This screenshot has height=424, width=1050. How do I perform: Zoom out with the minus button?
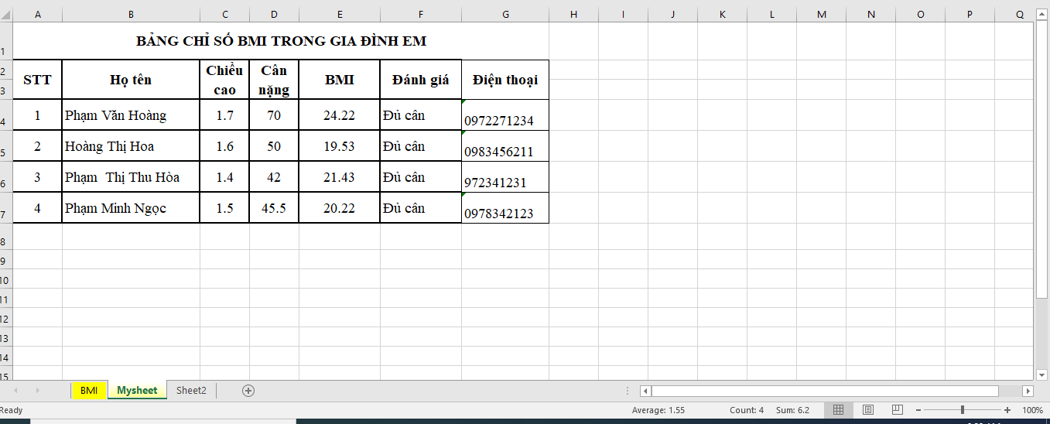pyautogui.click(x=918, y=410)
